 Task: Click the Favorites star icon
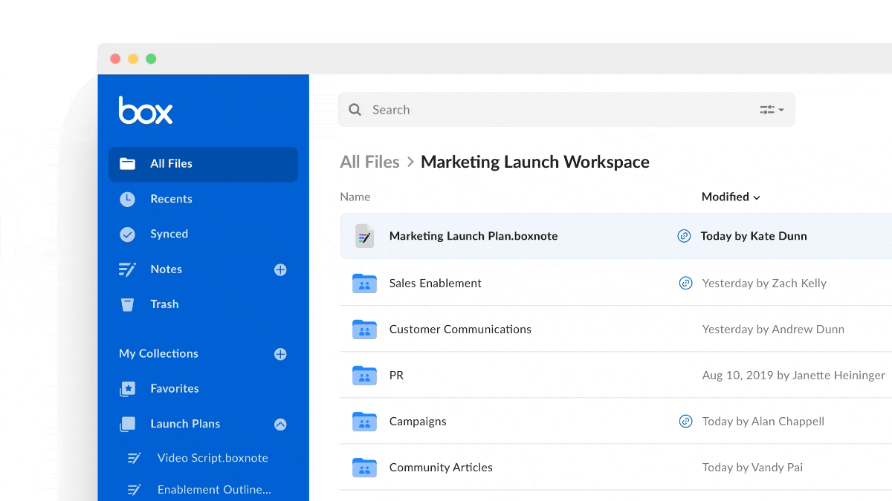click(x=127, y=388)
